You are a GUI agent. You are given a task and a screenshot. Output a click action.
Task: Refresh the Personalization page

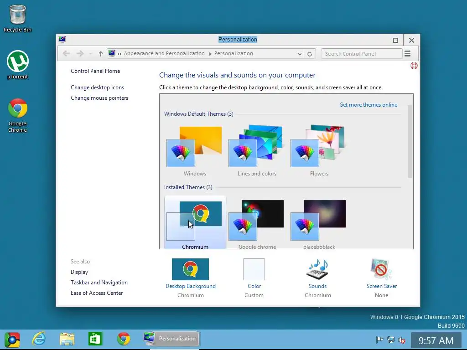310,54
